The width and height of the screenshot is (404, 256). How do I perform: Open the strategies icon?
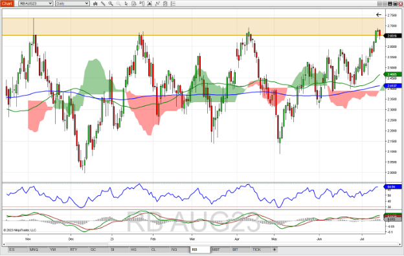(x=165, y=4)
